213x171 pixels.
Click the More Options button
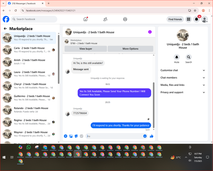click(x=130, y=49)
